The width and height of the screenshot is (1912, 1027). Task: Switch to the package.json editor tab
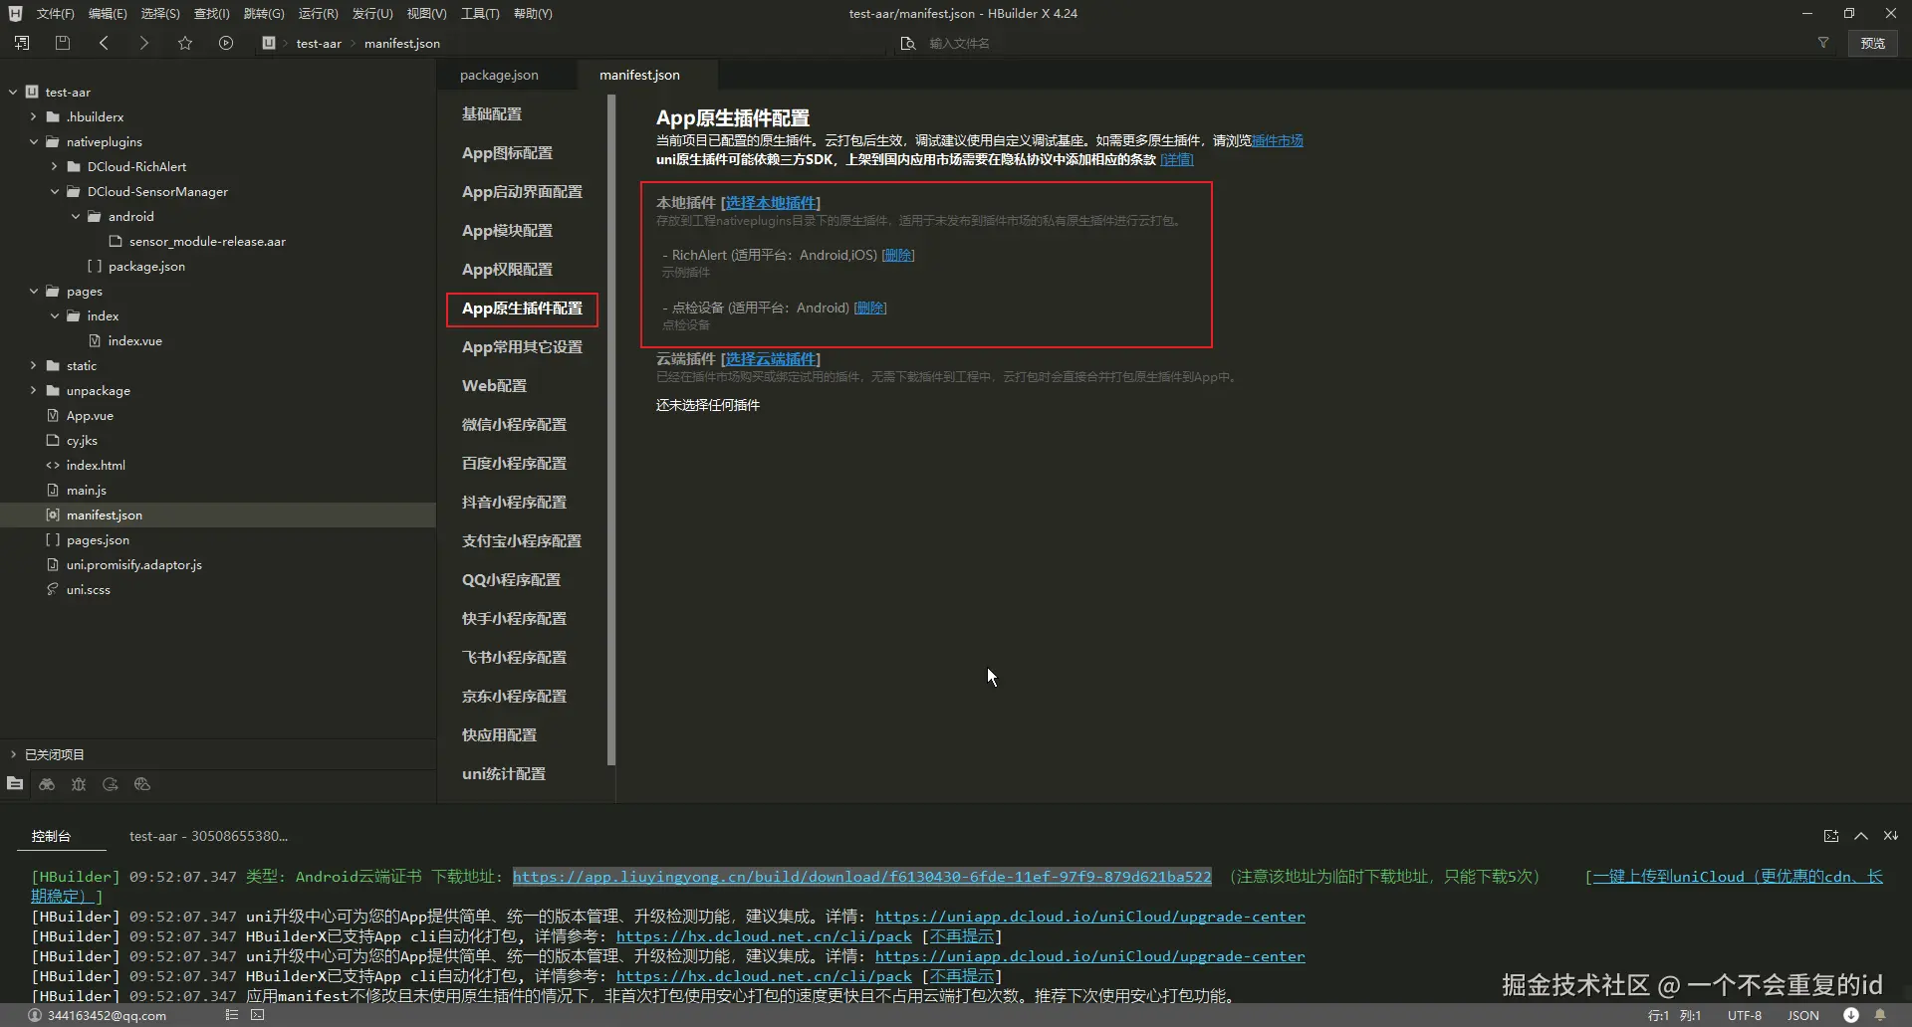[x=499, y=75]
